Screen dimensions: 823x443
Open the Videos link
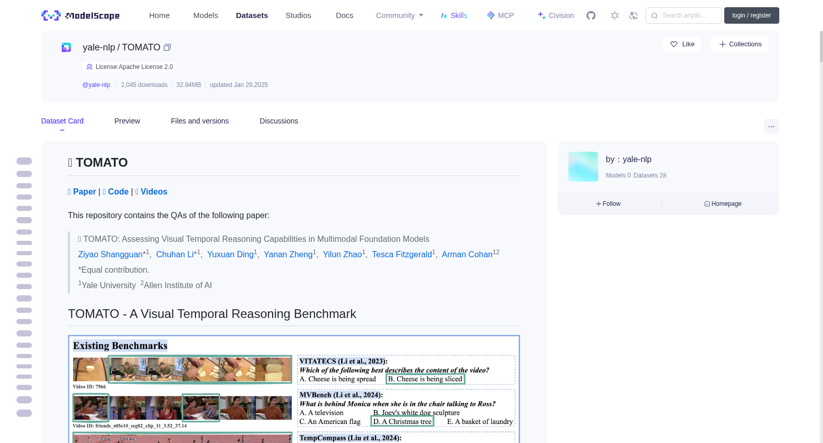pyautogui.click(x=151, y=191)
